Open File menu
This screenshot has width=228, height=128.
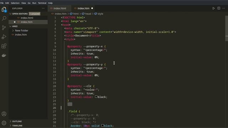(2, 3)
